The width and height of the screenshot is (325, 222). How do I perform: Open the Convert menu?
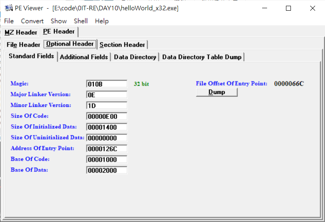click(32, 21)
